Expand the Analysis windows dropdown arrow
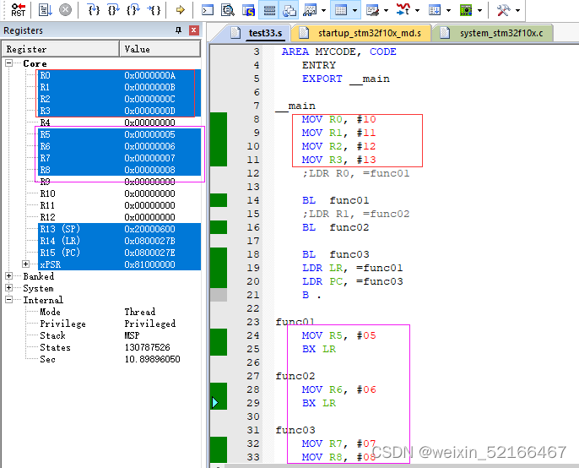 pyautogui.click(x=417, y=10)
